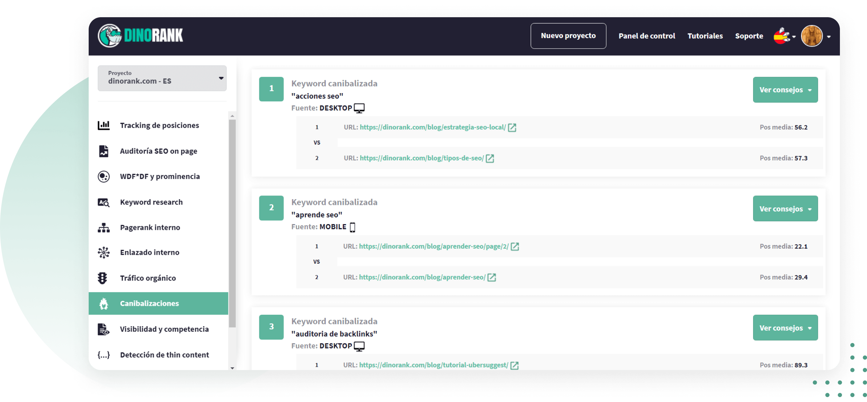The image size is (867, 402).
Task: Open the tipos-de-seo URL link
Action: [421, 158]
